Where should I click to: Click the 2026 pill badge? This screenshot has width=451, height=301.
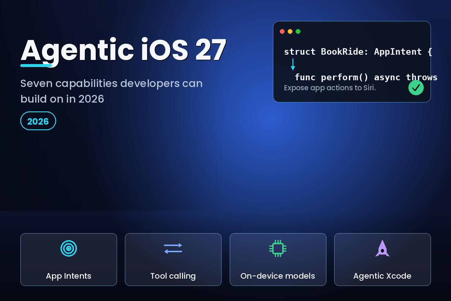tap(38, 121)
